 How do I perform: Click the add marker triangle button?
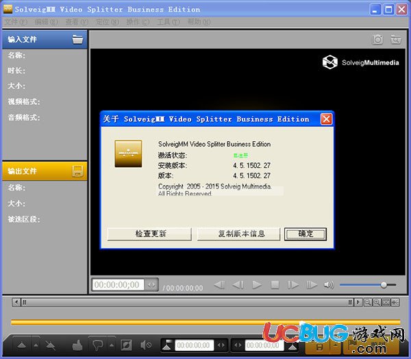21,345
